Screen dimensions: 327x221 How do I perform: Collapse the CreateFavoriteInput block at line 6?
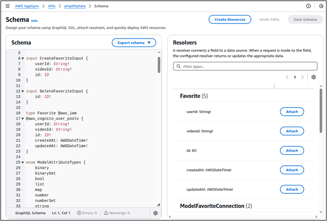pos(22,58)
